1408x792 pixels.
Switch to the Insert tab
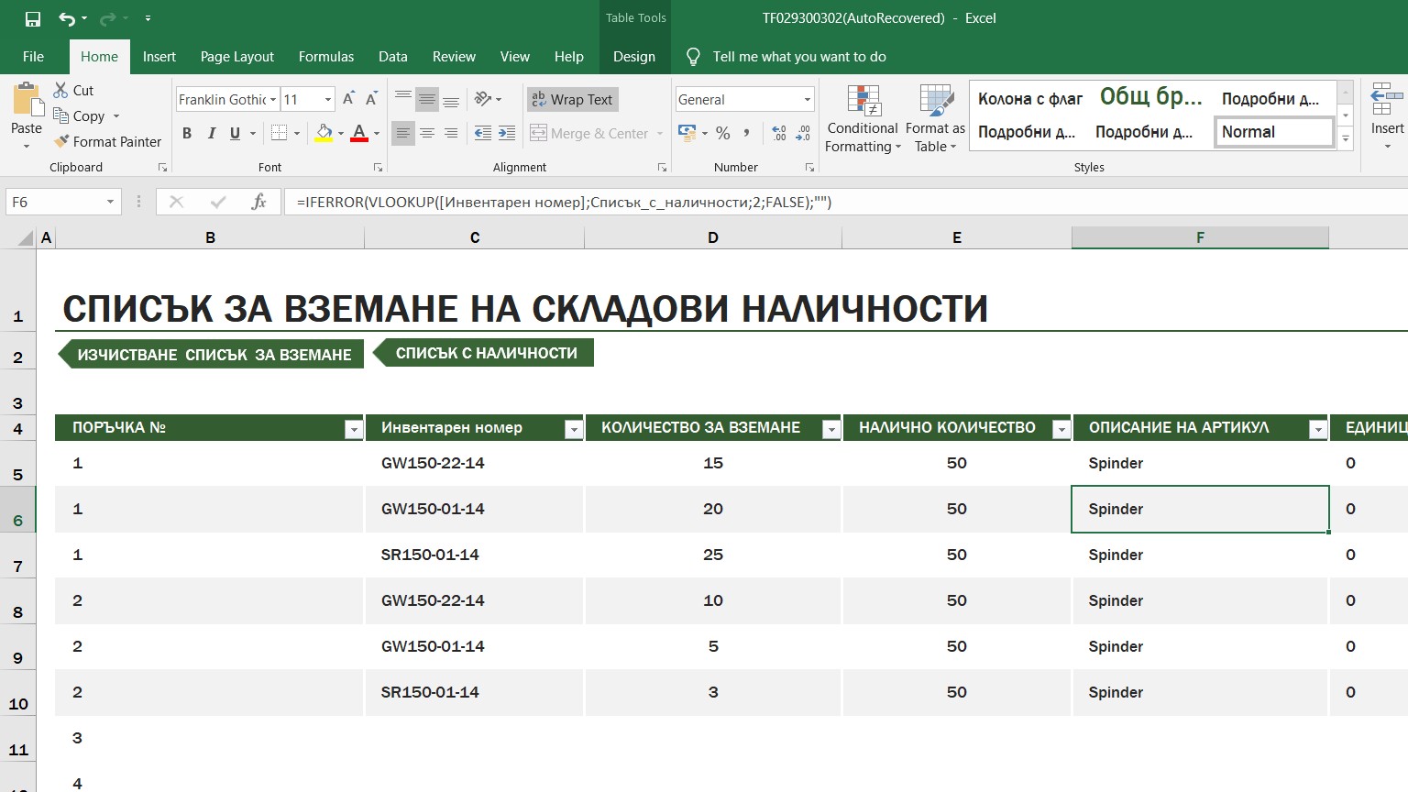click(159, 56)
